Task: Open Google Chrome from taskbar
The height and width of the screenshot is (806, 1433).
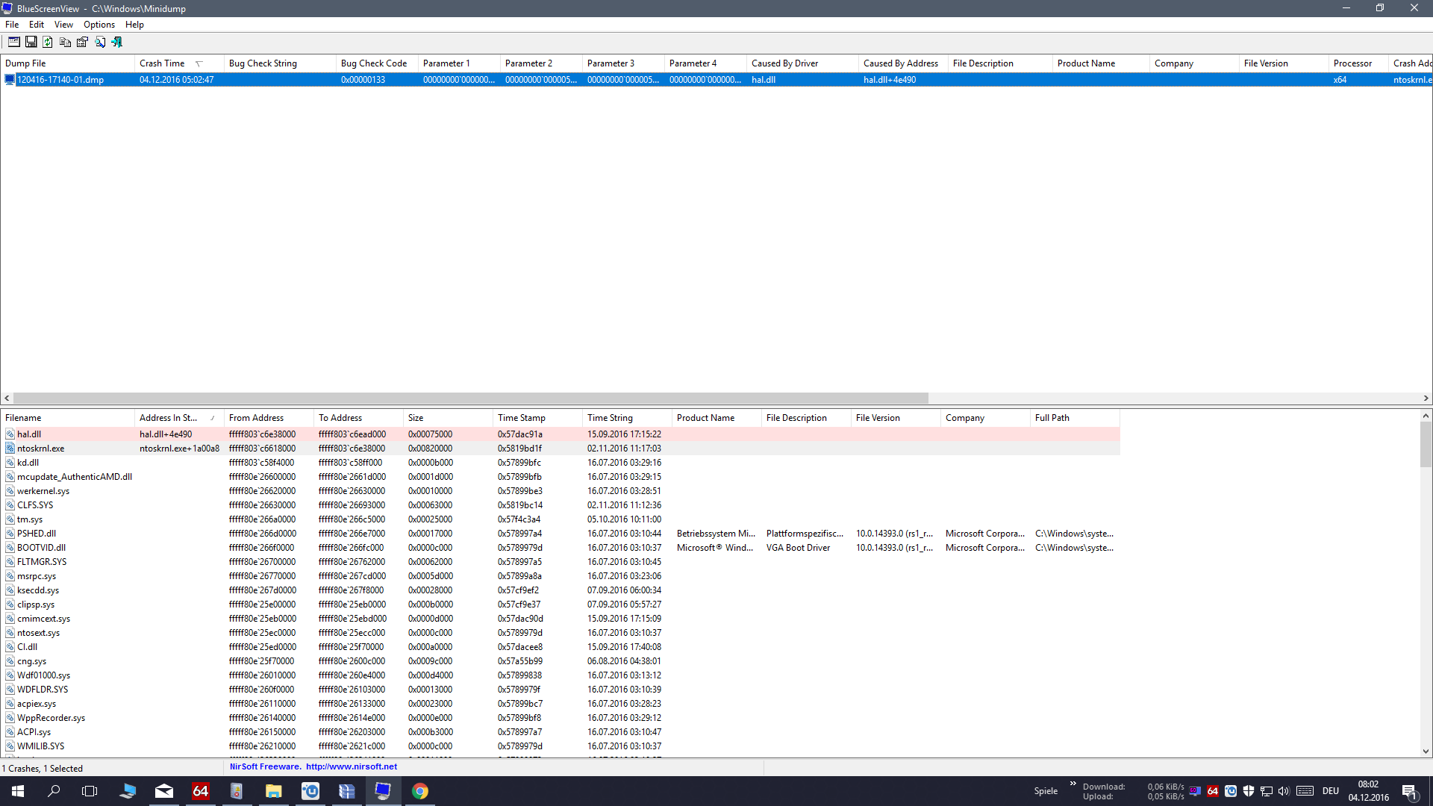Action: [420, 791]
